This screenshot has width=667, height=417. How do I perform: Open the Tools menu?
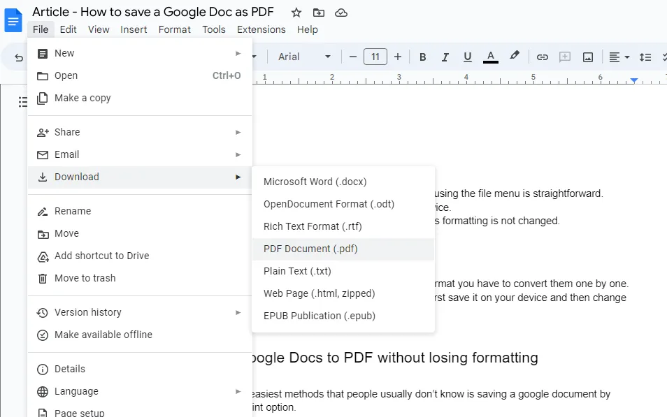pyautogui.click(x=213, y=29)
